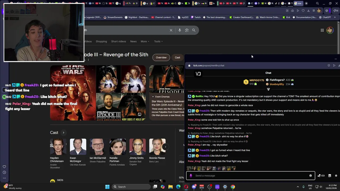Click in the Send a message field

point(251,176)
